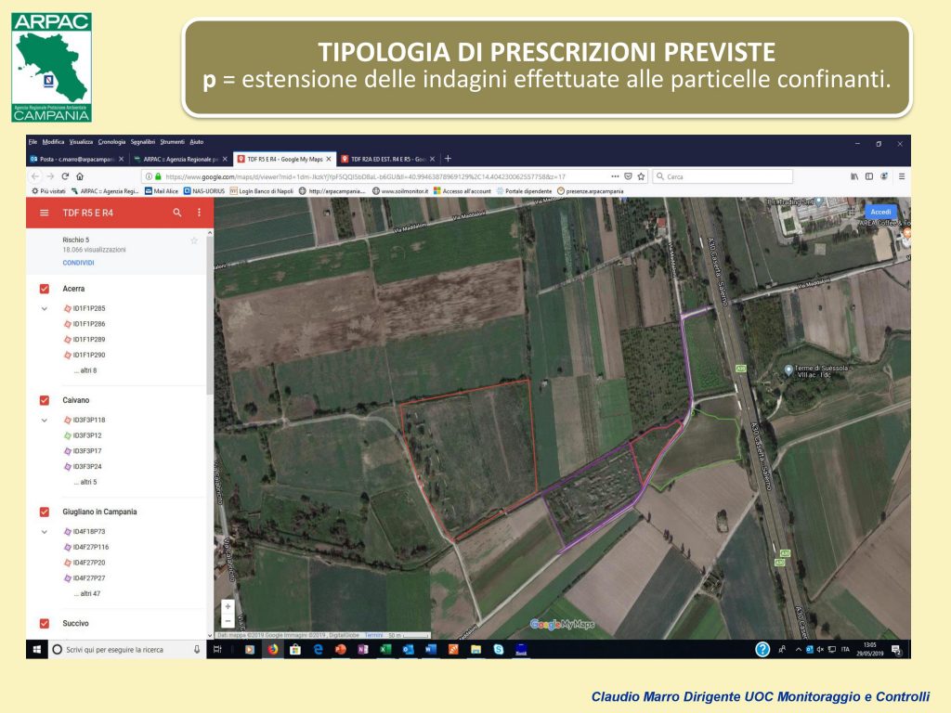Switch to the Posta c.marro tab

pos(72,159)
